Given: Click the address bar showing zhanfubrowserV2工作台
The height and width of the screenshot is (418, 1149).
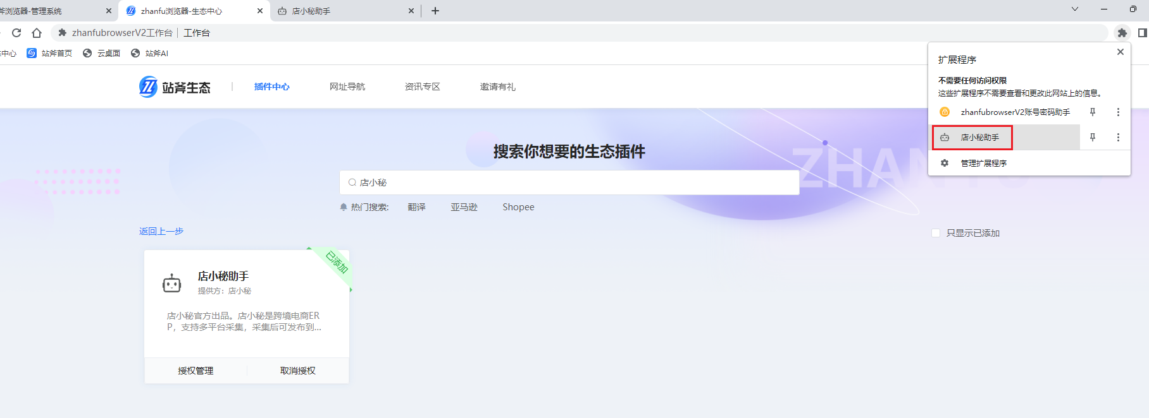Looking at the screenshot, I should point(579,33).
